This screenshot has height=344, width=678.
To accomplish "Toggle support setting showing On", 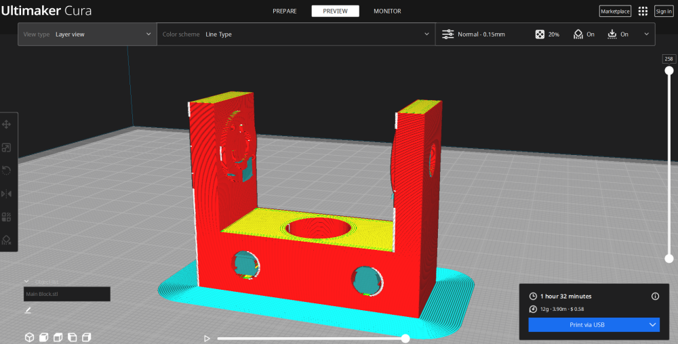I will [x=584, y=34].
